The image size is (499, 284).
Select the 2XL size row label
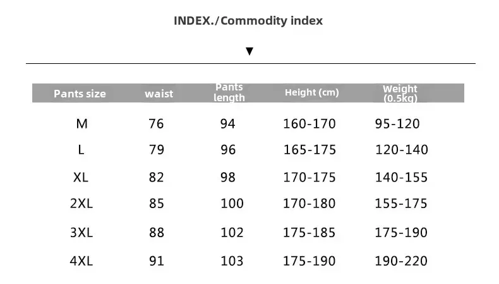click(x=81, y=204)
